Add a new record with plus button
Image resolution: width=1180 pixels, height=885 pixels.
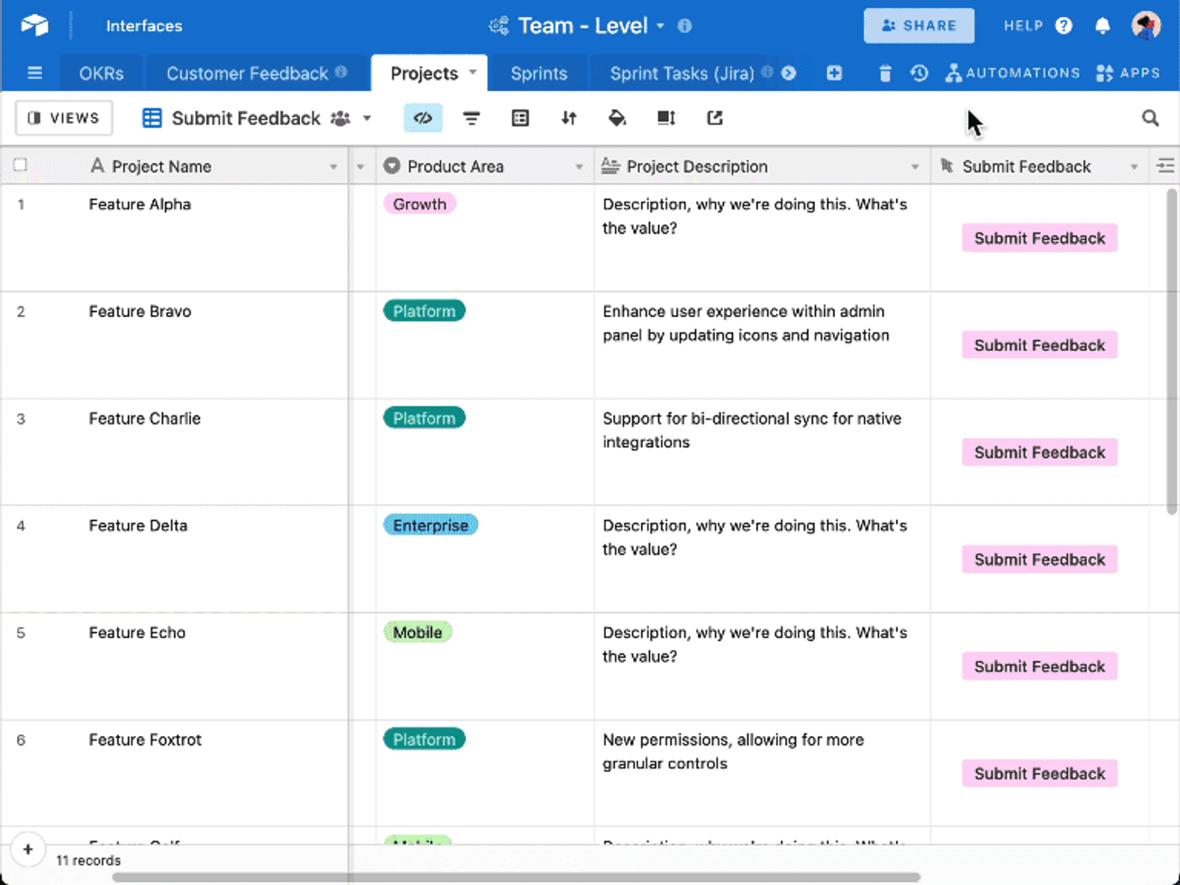[28, 849]
